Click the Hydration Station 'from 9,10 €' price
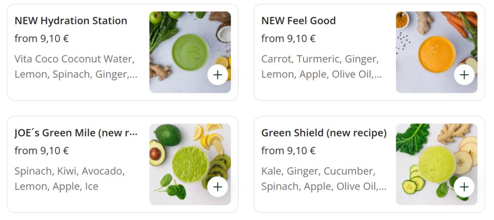Viewport: 494px width, 220px height. [x=41, y=39]
